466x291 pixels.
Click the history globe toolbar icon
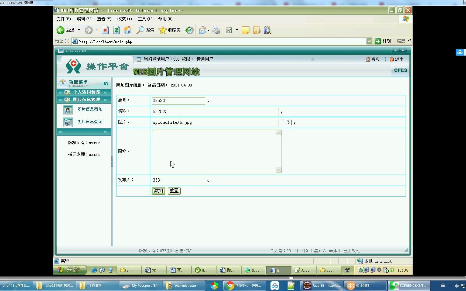(x=189, y=30)
